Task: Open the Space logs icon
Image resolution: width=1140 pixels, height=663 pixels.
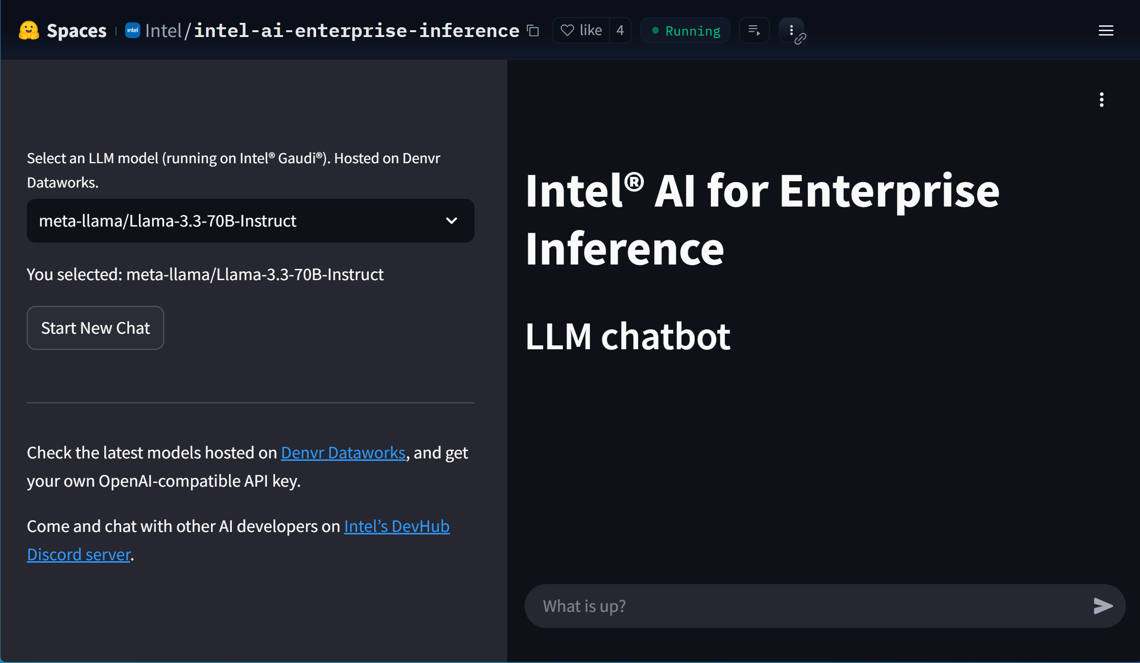Action: (x=754, y=30)
